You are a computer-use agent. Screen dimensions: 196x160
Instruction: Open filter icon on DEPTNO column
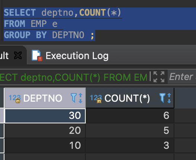tap(74, 98)
